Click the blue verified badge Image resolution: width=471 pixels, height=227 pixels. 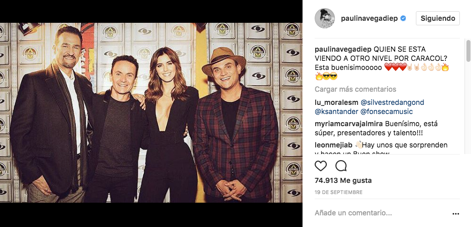pos(403,18)
